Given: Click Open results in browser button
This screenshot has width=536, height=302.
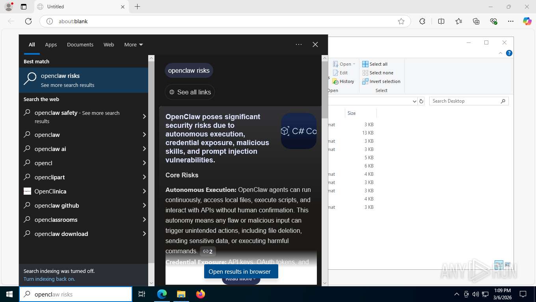Looking at the screenshot, I should [x=241, y=271].
